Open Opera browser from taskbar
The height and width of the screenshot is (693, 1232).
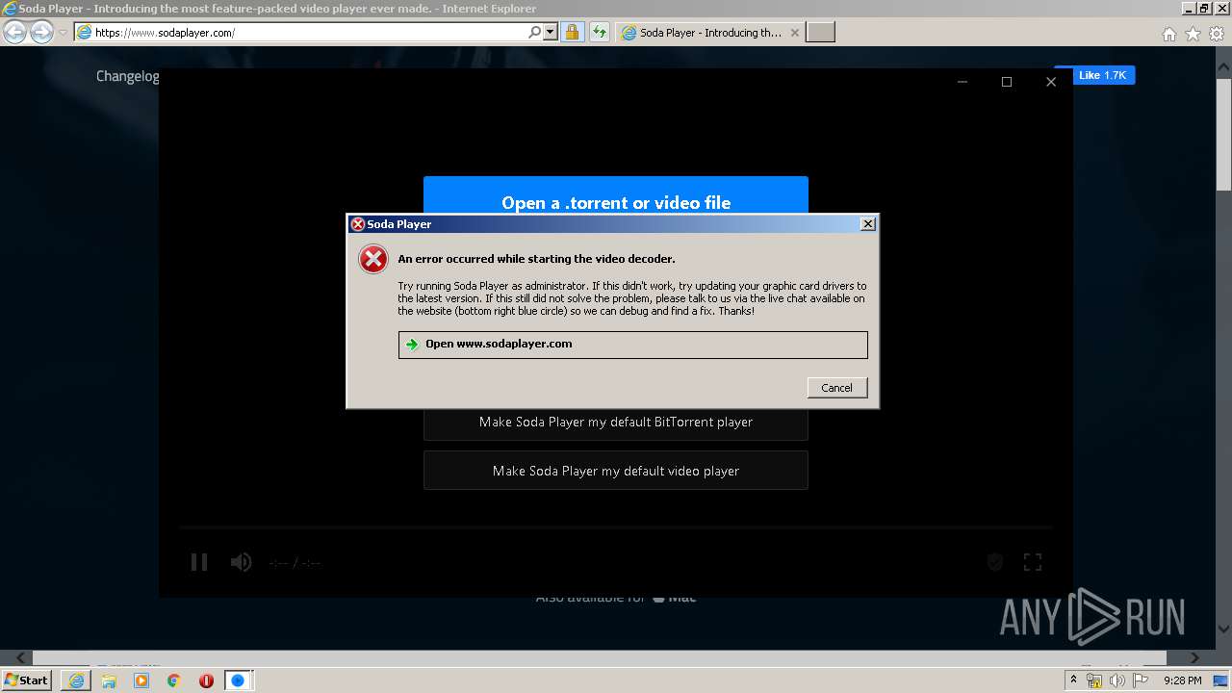[206, 680]
